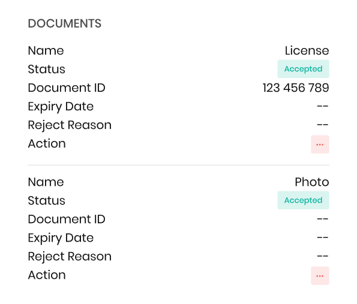Open the License document action menu
Image resolution: width=357 pixels, height=304 pixels.
click(320, 145)
